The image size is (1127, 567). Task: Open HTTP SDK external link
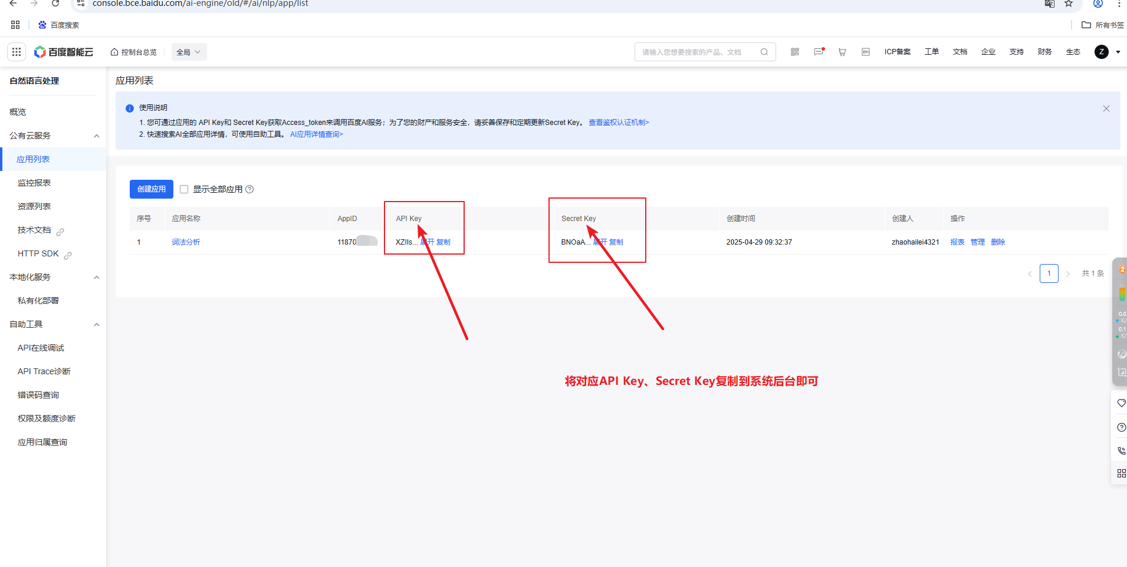pos(45,254)
